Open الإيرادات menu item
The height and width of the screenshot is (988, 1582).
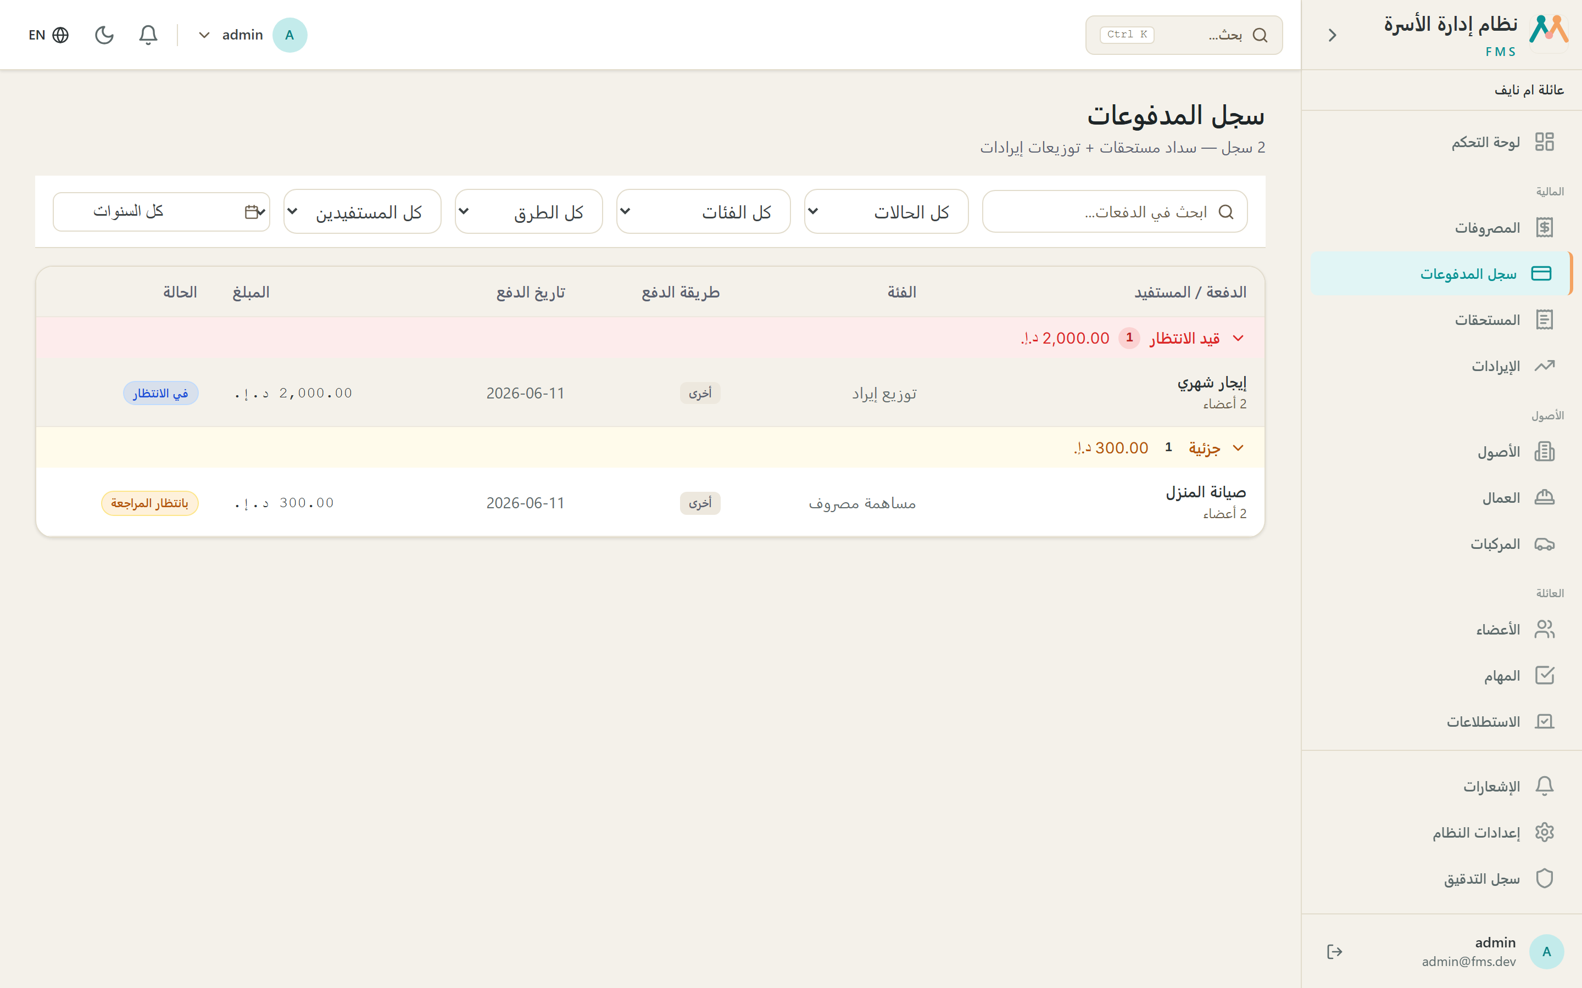pyautogui.click(x=1441, y=366)
